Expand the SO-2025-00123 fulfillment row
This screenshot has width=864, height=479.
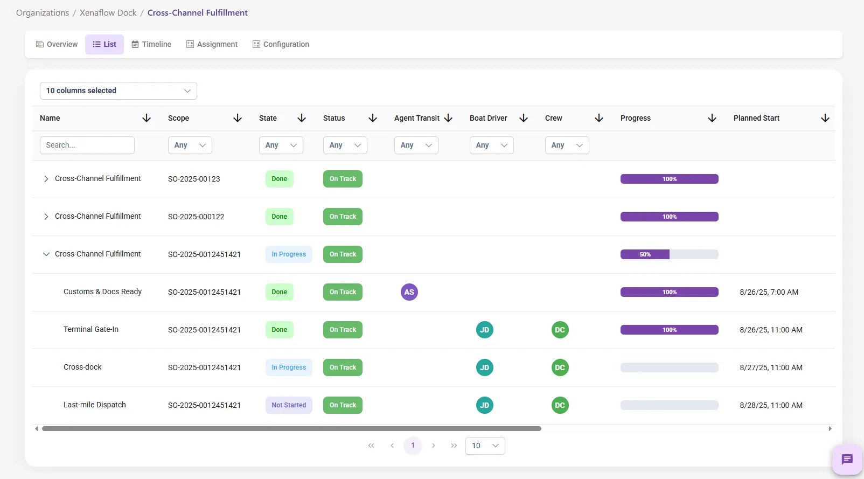point(46,179)
